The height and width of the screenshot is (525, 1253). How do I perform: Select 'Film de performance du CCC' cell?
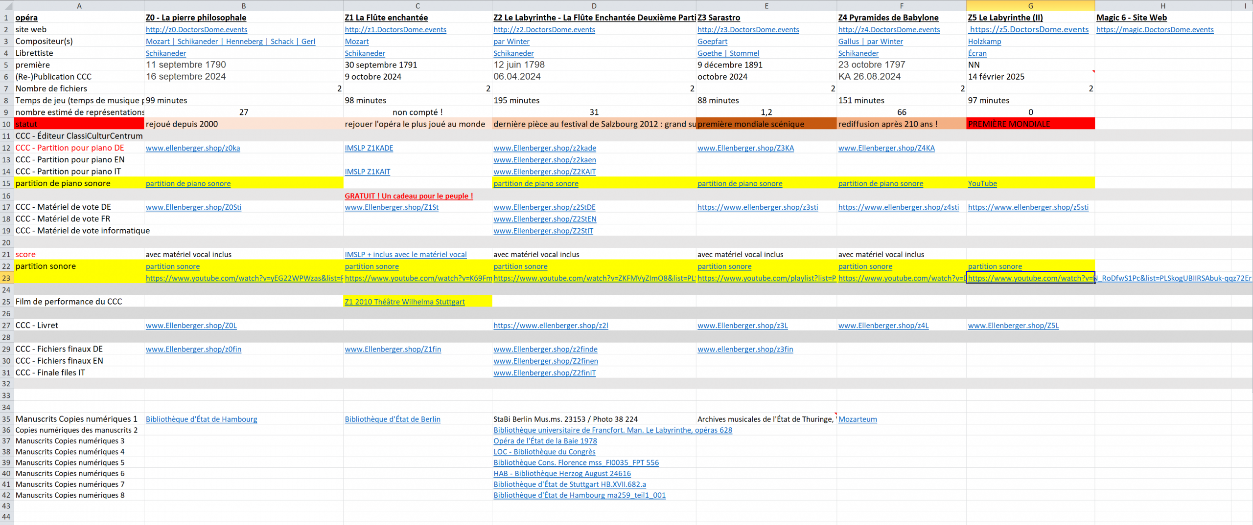pos(79,302)
